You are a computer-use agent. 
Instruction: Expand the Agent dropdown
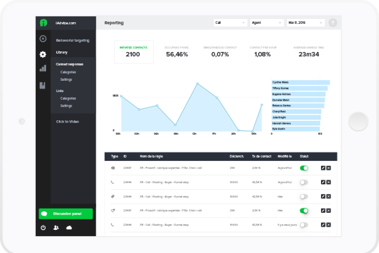(x=267, y=23)
